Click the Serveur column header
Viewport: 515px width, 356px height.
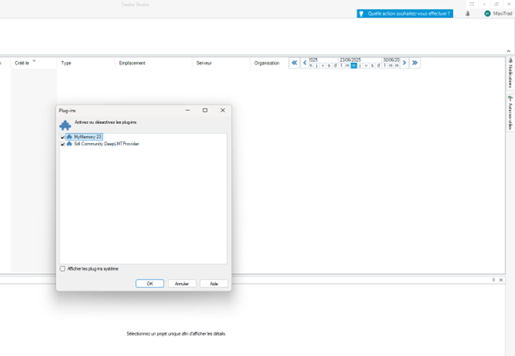coord(221,63)
